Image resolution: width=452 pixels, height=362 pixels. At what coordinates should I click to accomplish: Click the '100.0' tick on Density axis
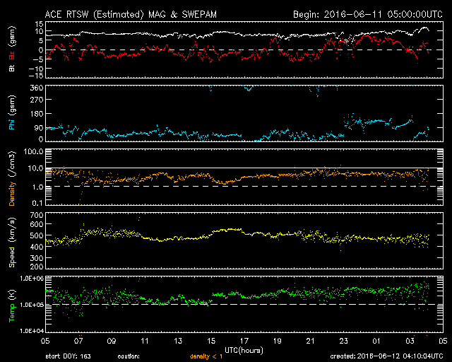pyautogui.click(x=33, y=152)
